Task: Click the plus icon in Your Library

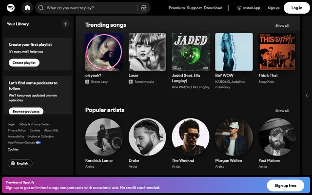Action: [x=65, y=24]
